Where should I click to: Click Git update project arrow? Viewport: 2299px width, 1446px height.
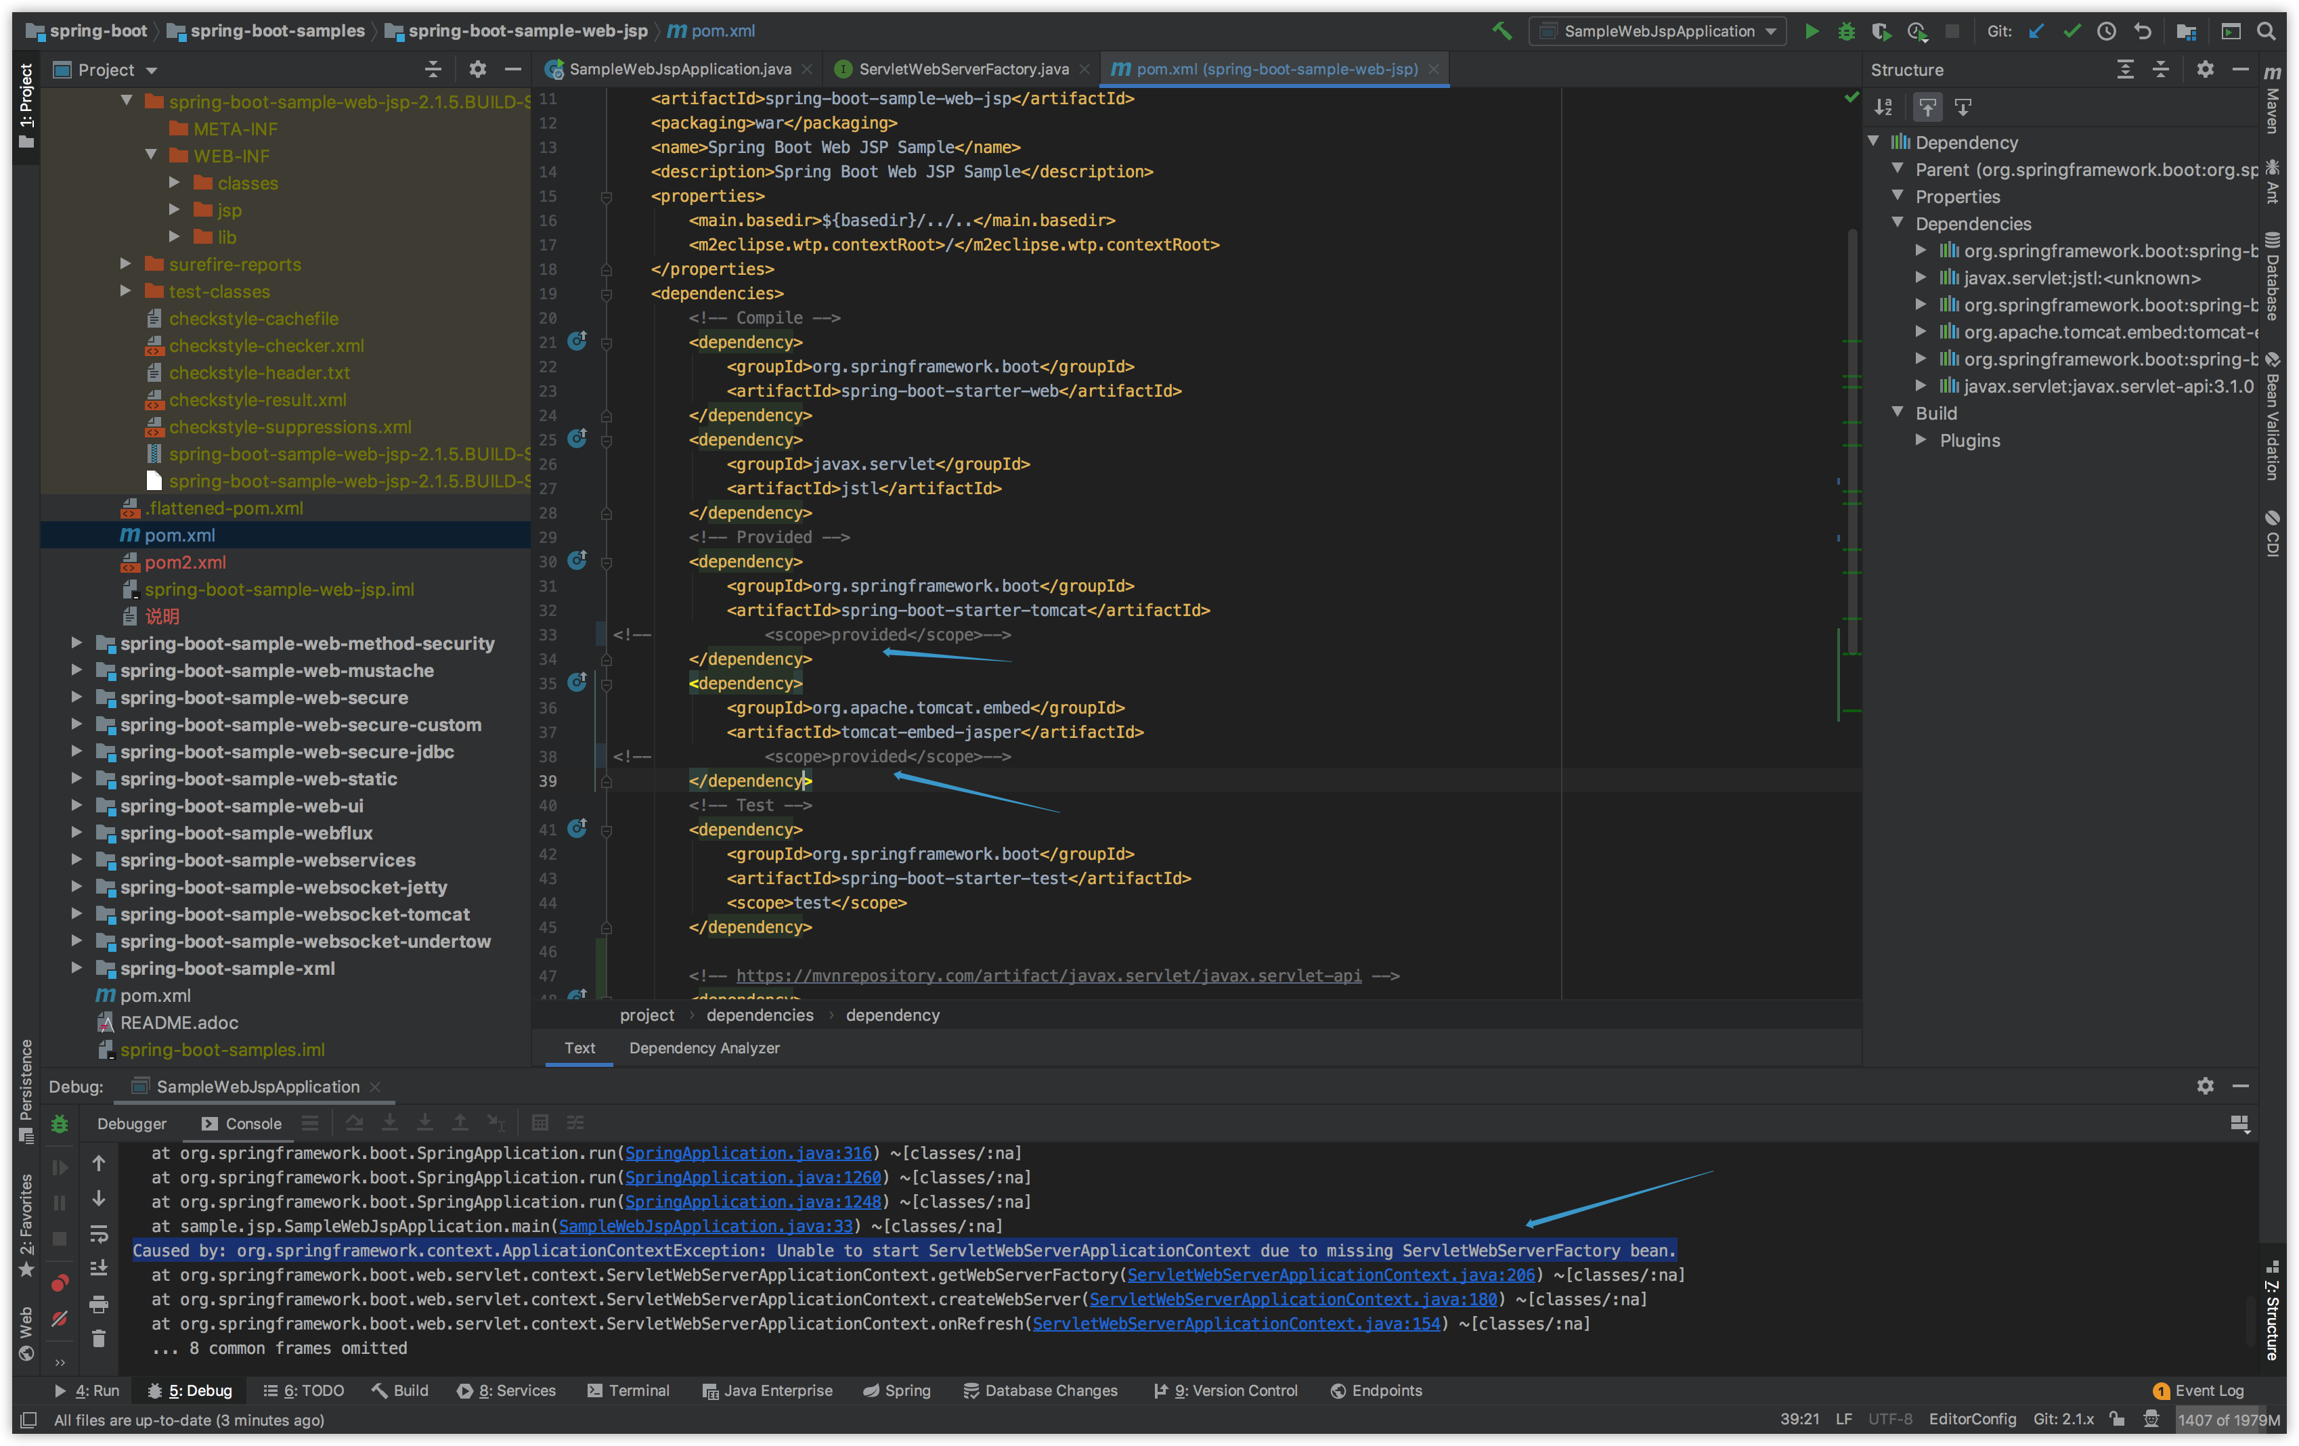click(x=2036, y=32)
